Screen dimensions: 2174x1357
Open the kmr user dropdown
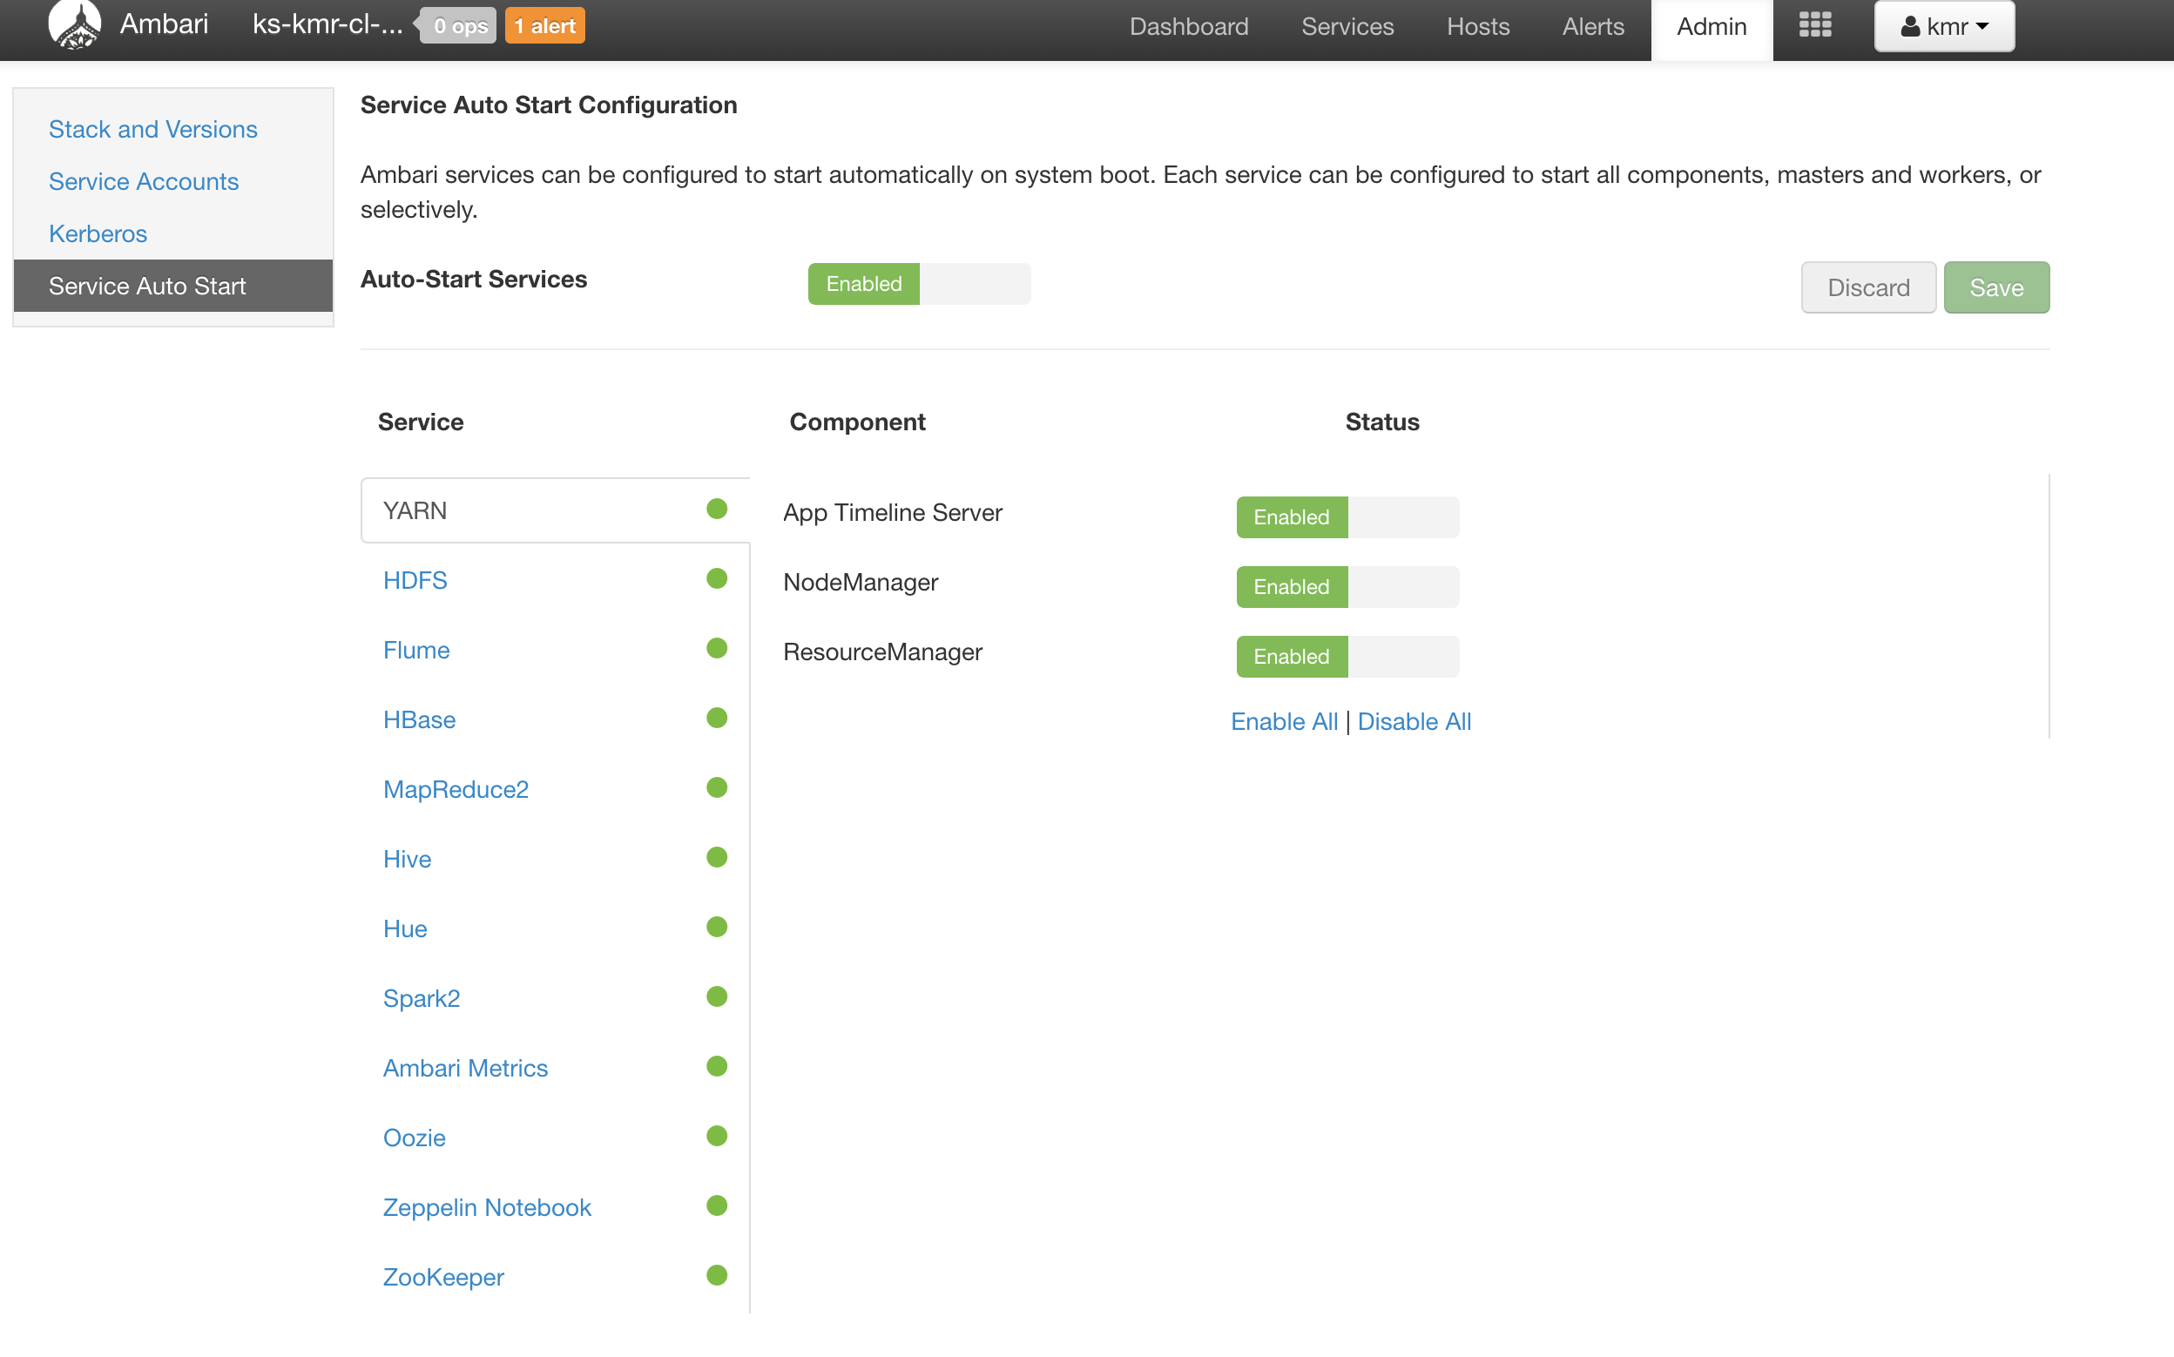click(x=1943, y=26)
